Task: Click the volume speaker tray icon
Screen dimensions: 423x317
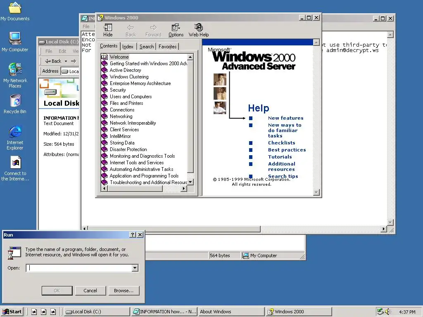Action: tap(388, 312)
